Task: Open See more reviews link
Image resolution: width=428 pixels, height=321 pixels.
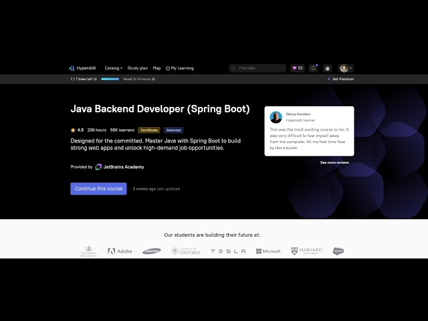Action: click(334, 163)
